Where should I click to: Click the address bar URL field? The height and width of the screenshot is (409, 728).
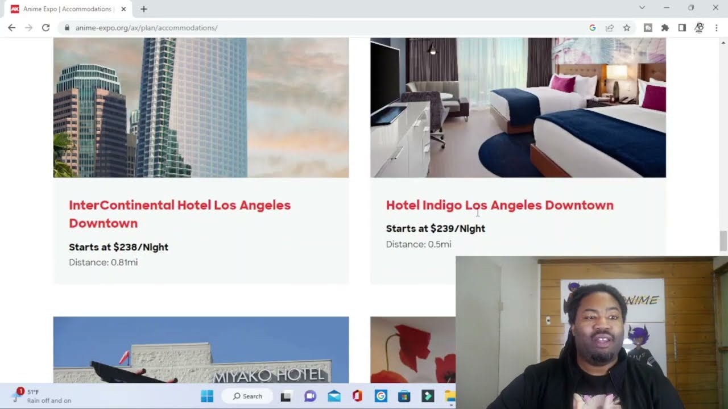pos(324,27)
